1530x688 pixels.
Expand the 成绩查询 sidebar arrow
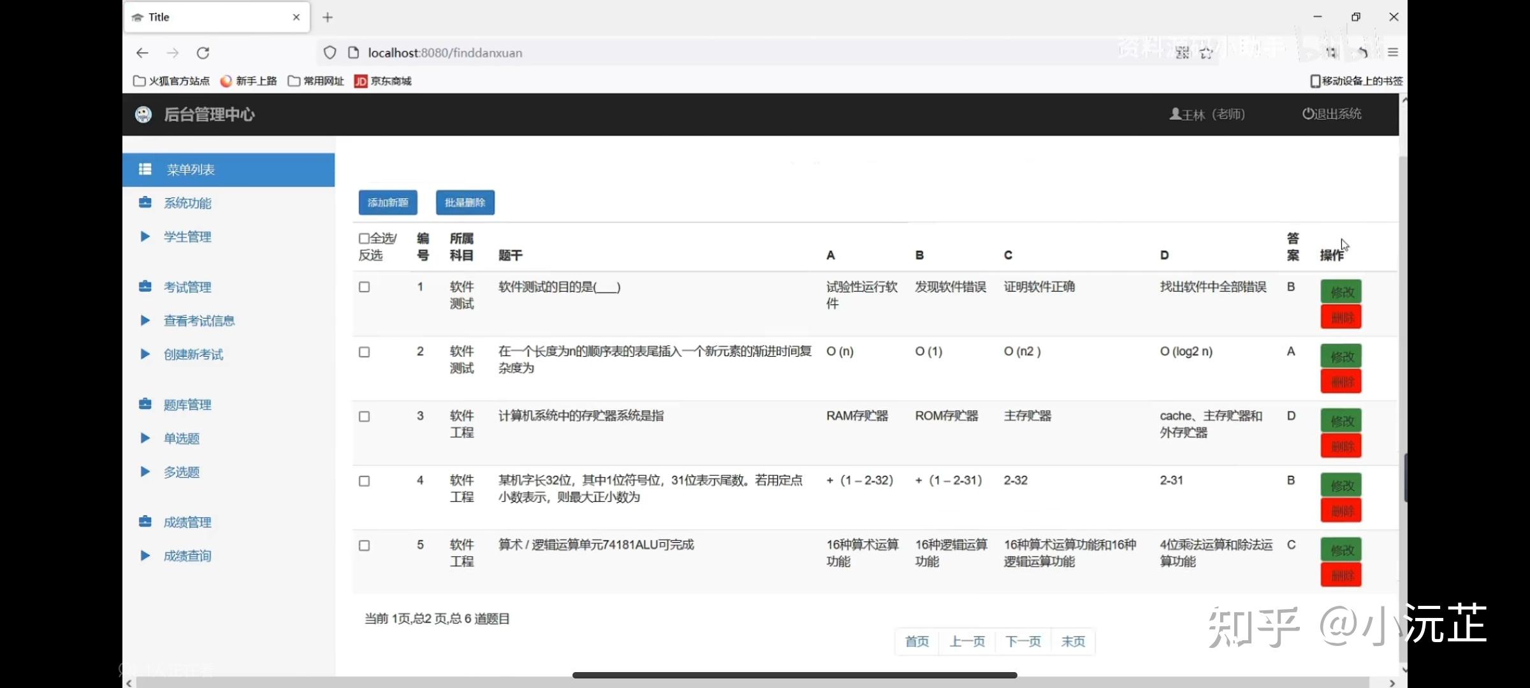[x=145, y=555]
